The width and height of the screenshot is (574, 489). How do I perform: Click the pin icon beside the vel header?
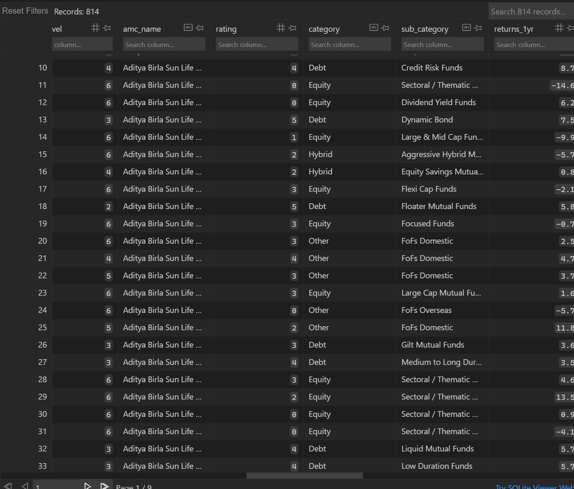pos(107,28)
